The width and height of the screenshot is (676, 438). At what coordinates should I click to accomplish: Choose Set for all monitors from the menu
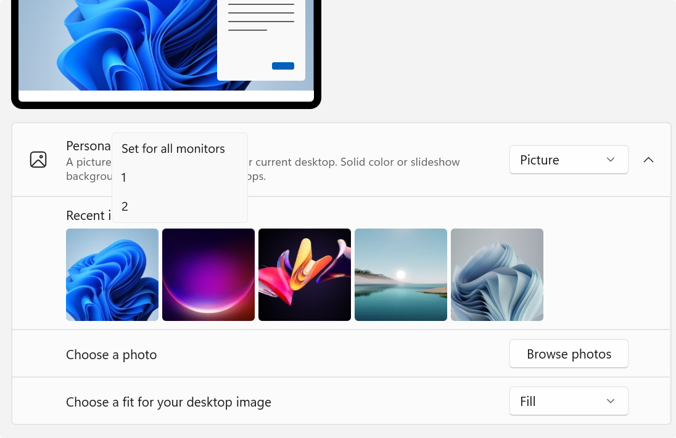coord(173,148)
